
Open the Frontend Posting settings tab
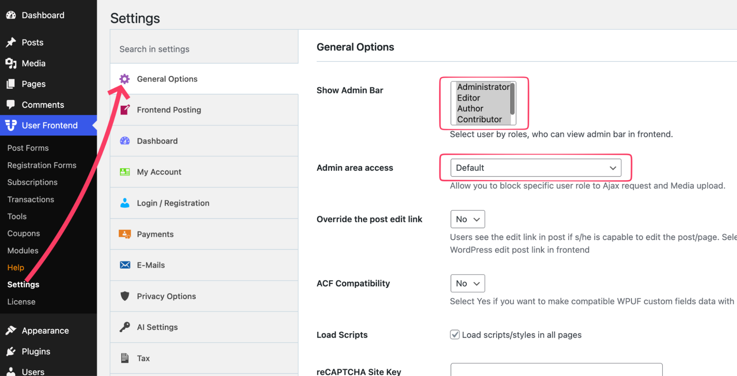[204, 110]
